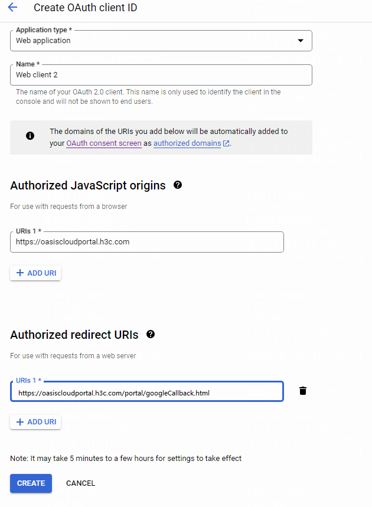Viewport: 372px width, 507px height.
Task: Click the dropdown caret beside Web application
Action: [x=301, y=41]
